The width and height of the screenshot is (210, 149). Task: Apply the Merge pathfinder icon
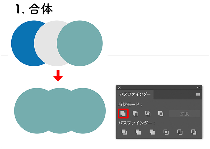click(152, 132)
